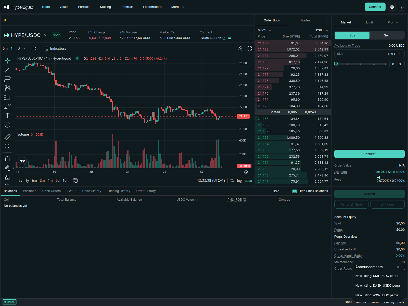Enter fullscreen chart mode

249,48
